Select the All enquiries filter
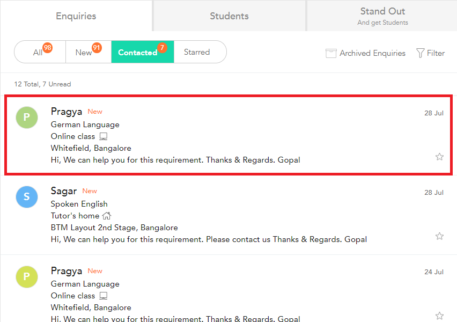The width and height of the screenshot is (457, 322). [x=40, y=52]
